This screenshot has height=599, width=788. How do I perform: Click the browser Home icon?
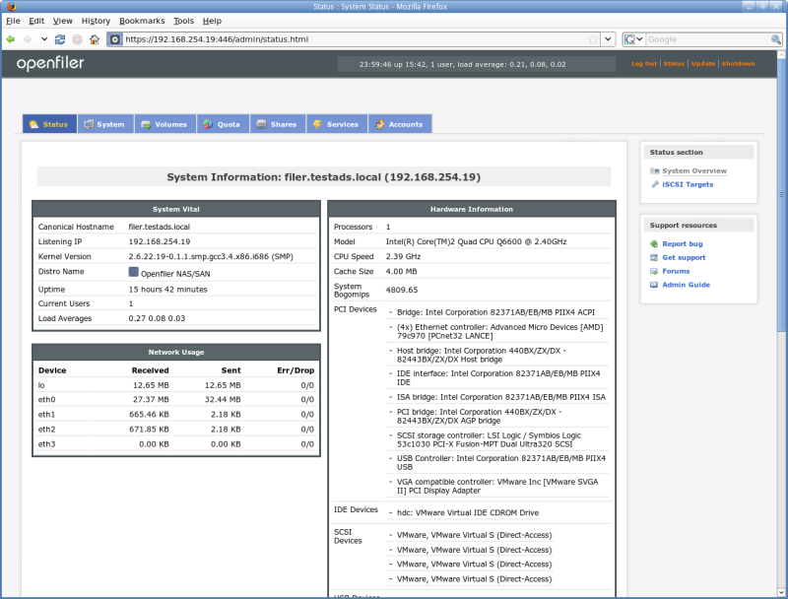tap(97, 39)
